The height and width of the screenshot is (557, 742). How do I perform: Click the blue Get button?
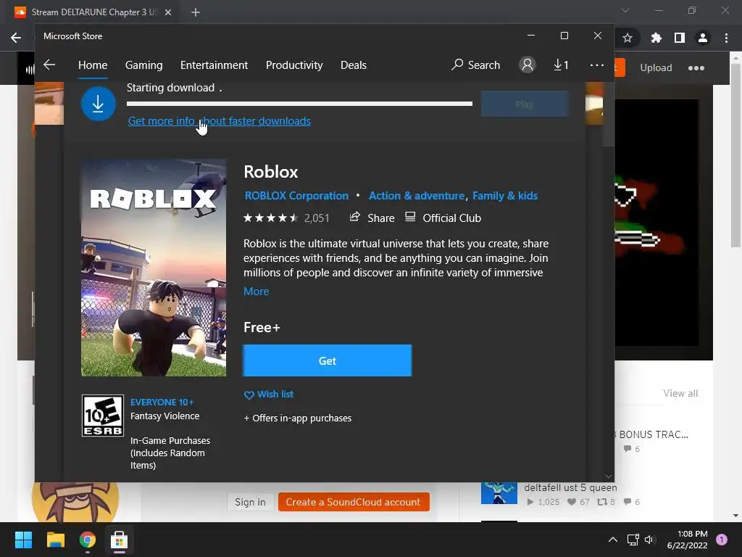point(327,361)
